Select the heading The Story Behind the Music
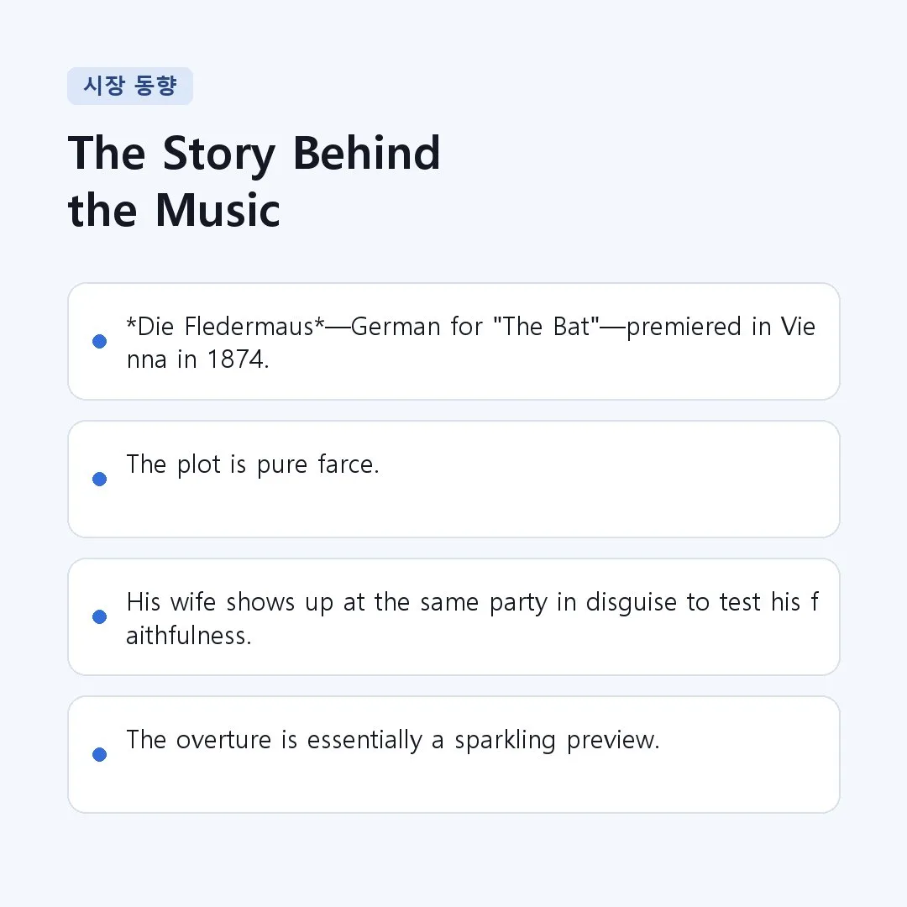This screenshot has height=907, width=907. (x=254, y=181)
